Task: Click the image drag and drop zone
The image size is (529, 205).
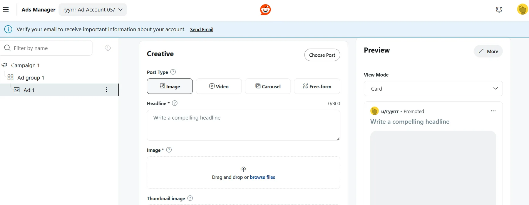Action: tap(243, 172)
